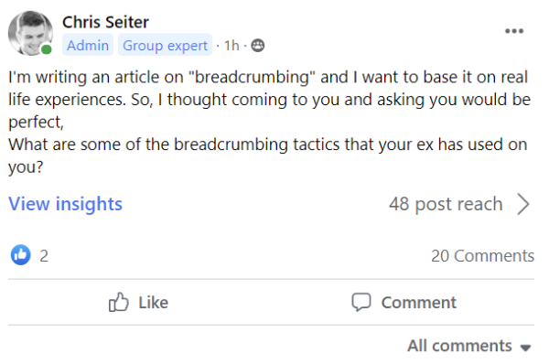Open the All comments sorting dropdown
Image resolution: width=549 pixels, height=364 pixels.
(469, 346)
